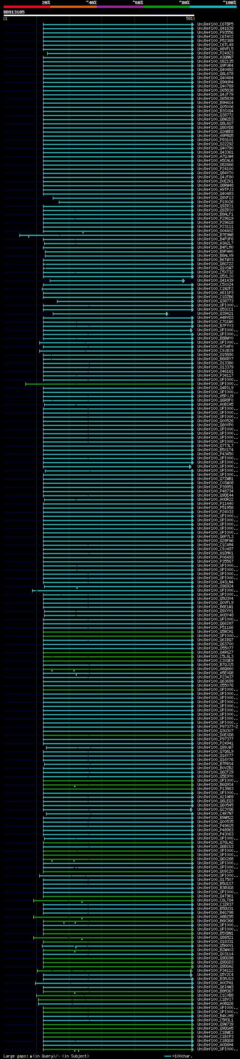240x1059 pixels.
Task: Select the UniRef100_P93101 label
Action: [x=215, y=140]
